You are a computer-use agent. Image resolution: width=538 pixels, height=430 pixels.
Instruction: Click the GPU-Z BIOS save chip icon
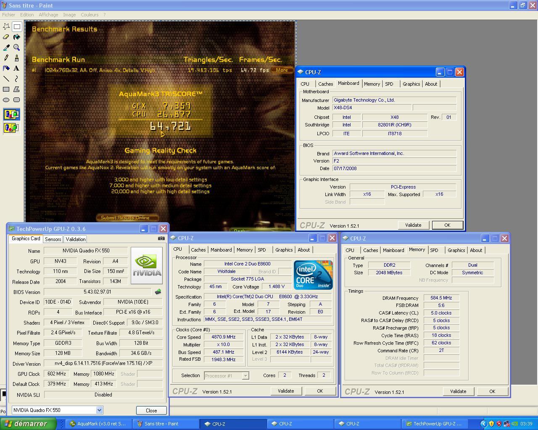click(158, 291)
